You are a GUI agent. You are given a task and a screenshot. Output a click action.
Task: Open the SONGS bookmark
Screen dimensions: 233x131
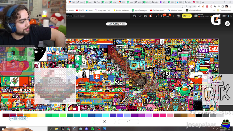point(80,11)
